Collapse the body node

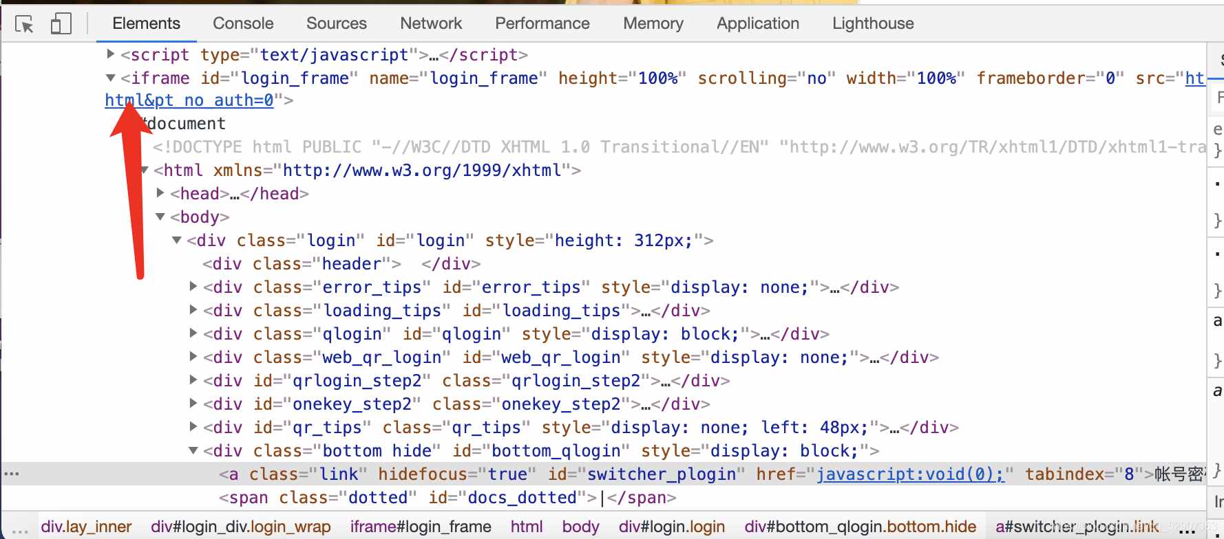coord(160,217)
